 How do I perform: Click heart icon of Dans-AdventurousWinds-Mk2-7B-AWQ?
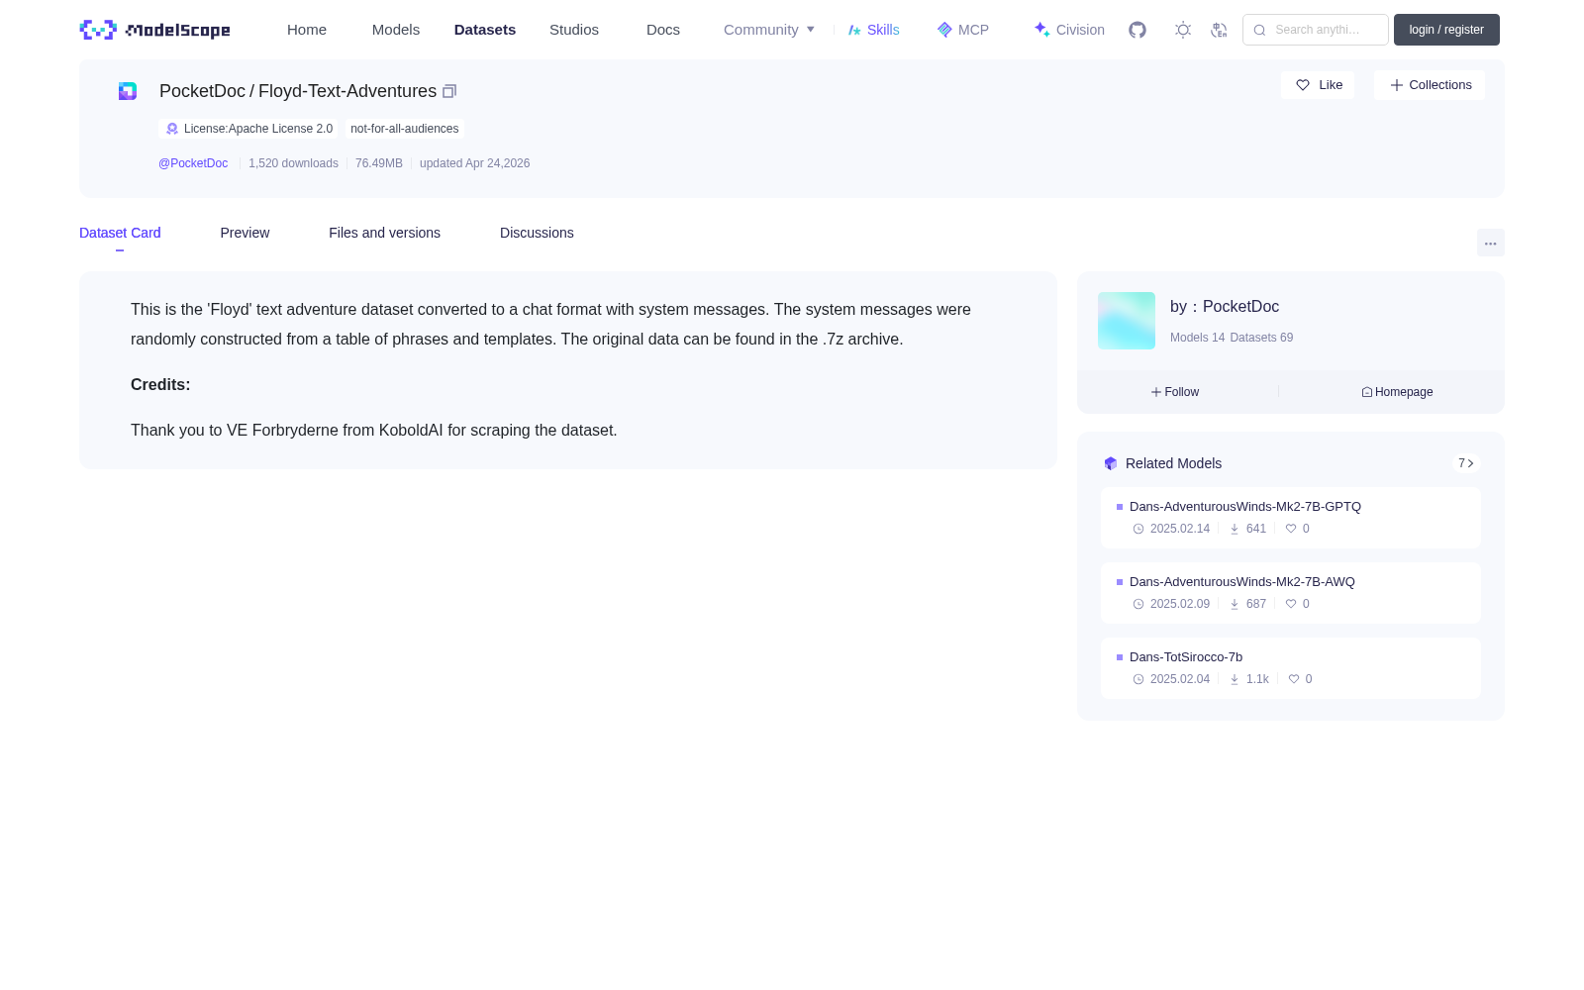pyautogui.click(x=1291, y=604)
